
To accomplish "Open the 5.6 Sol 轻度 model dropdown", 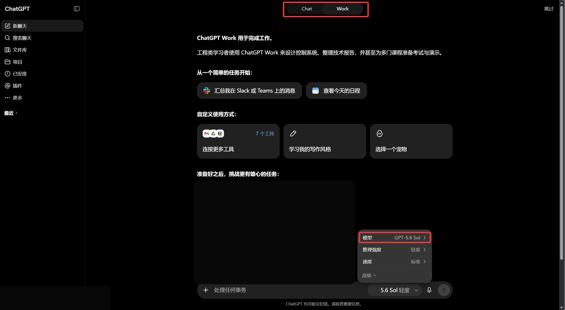I will [x=395, y=290].
